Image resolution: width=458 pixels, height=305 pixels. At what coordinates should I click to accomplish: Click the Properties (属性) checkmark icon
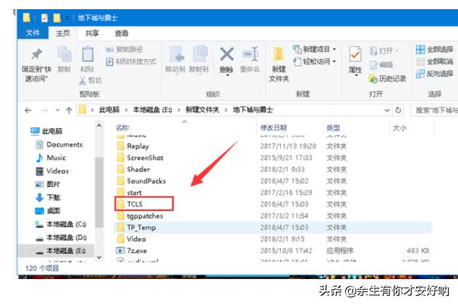(x=356, y=55)
